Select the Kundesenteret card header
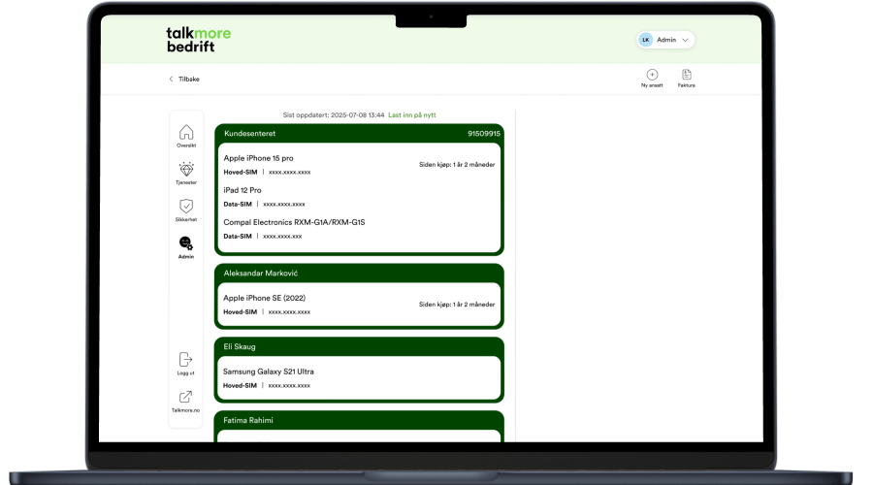This screenshot has width=873, height=485. click(359, 133)
